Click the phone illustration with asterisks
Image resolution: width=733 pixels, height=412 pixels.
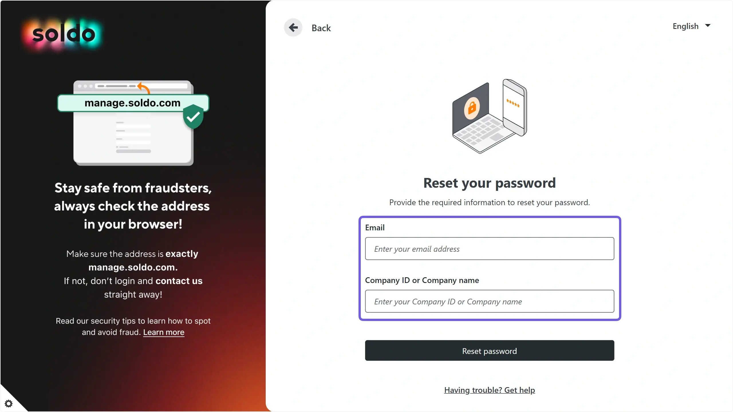coord(515,107)
